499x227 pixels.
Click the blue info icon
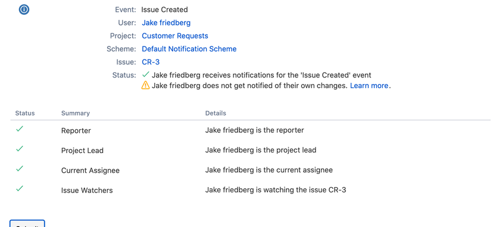(24, 10)
